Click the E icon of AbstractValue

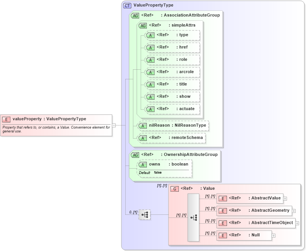pyautogui.click(x=223, y=199)
